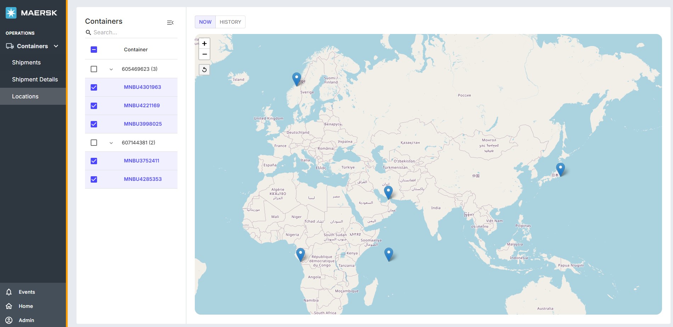Uncheck container MNBU3998025

[94, 124]
